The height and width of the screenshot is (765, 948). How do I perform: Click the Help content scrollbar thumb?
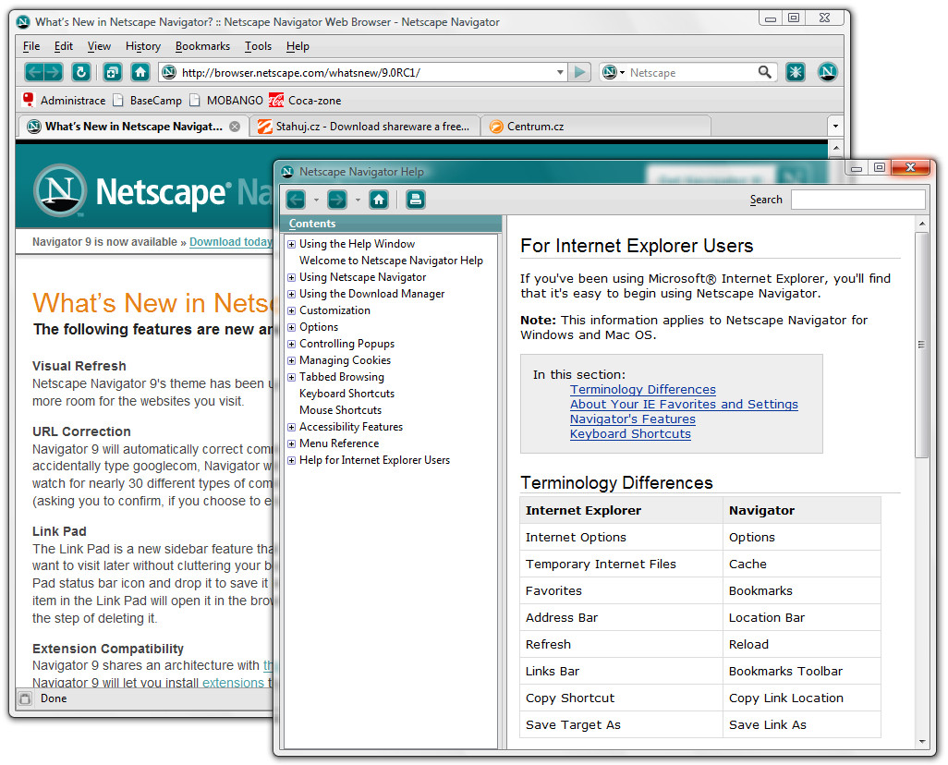click(x=921, y=345)
